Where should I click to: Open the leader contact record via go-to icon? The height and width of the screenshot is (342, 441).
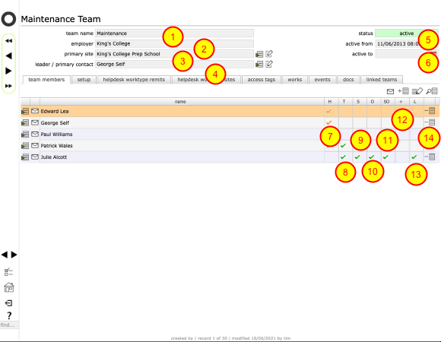pyautogui.click(x=259, y=65)
